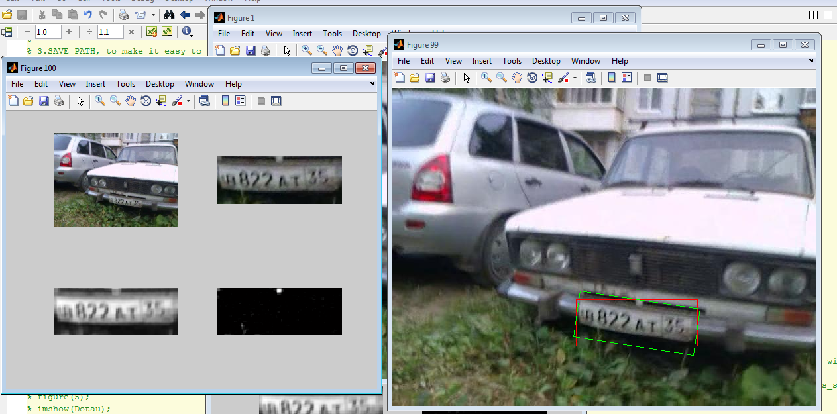
Task: Activate Zoom In tool in Figure 99
Action: [x=486, y=78]
